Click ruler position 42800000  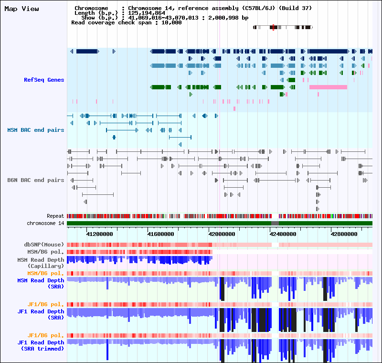[344, 234]
